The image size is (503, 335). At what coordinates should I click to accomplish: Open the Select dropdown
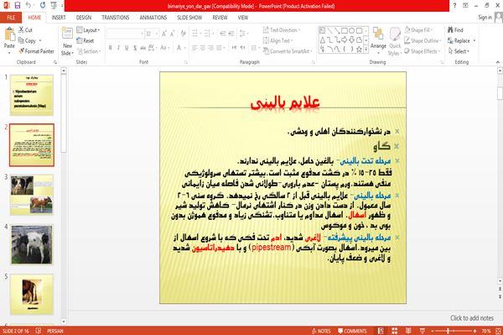(459, 51)
